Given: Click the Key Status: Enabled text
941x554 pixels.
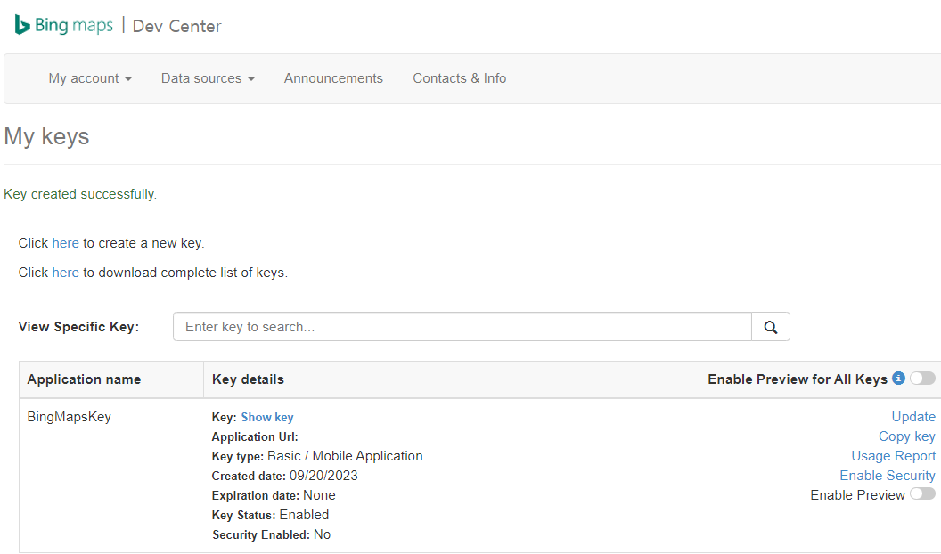Looking at the screenshot, I should click(270, 515).
